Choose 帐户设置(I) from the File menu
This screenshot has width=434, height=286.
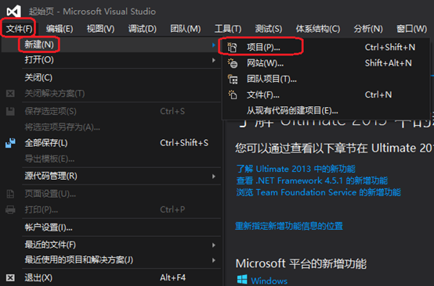coord(49,227)
